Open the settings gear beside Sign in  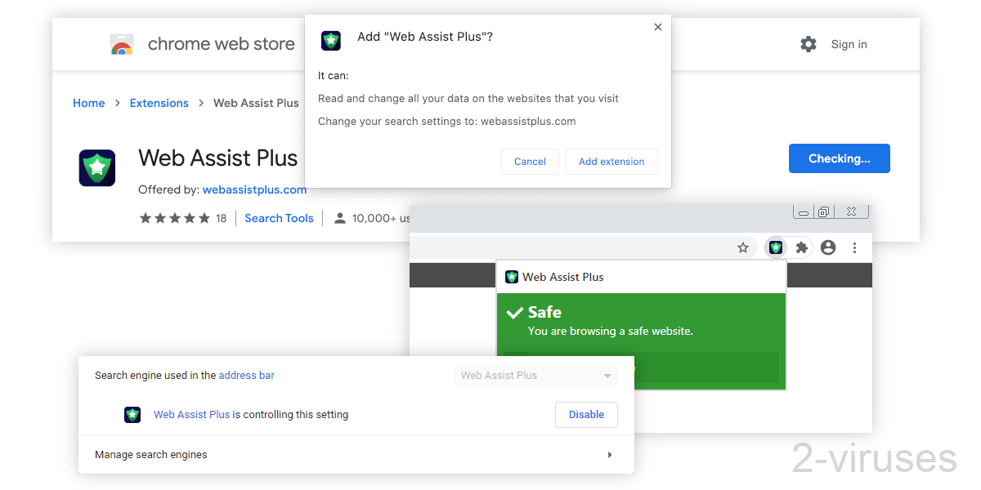click(808, 44)
